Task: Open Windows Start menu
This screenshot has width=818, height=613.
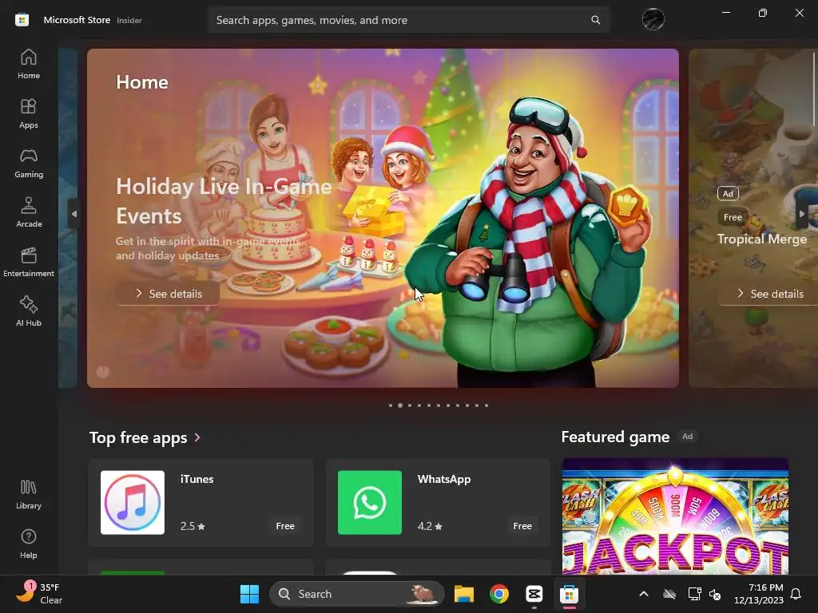Action: click(x=249, y=594)
